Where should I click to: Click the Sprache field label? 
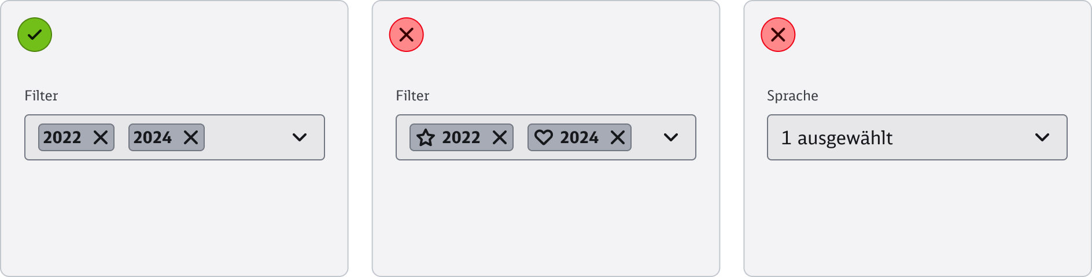click(x=792, y=96)
